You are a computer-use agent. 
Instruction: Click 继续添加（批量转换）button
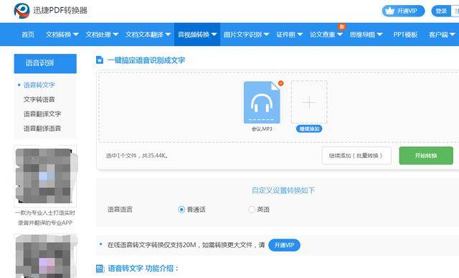[356, 155]
